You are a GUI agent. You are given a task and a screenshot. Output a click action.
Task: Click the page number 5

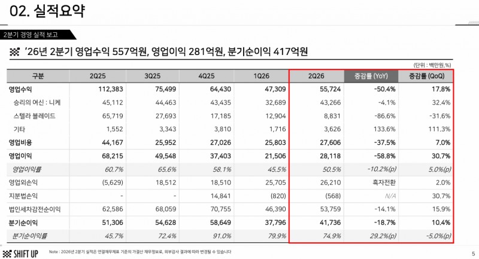coord(474,254)
